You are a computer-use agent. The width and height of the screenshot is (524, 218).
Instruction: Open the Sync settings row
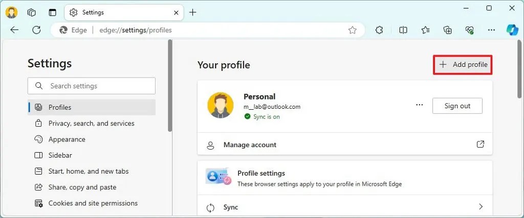pyautogui.click(x=344, y=207)
